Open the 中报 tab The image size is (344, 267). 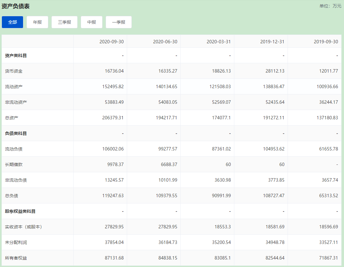[92, 22]
